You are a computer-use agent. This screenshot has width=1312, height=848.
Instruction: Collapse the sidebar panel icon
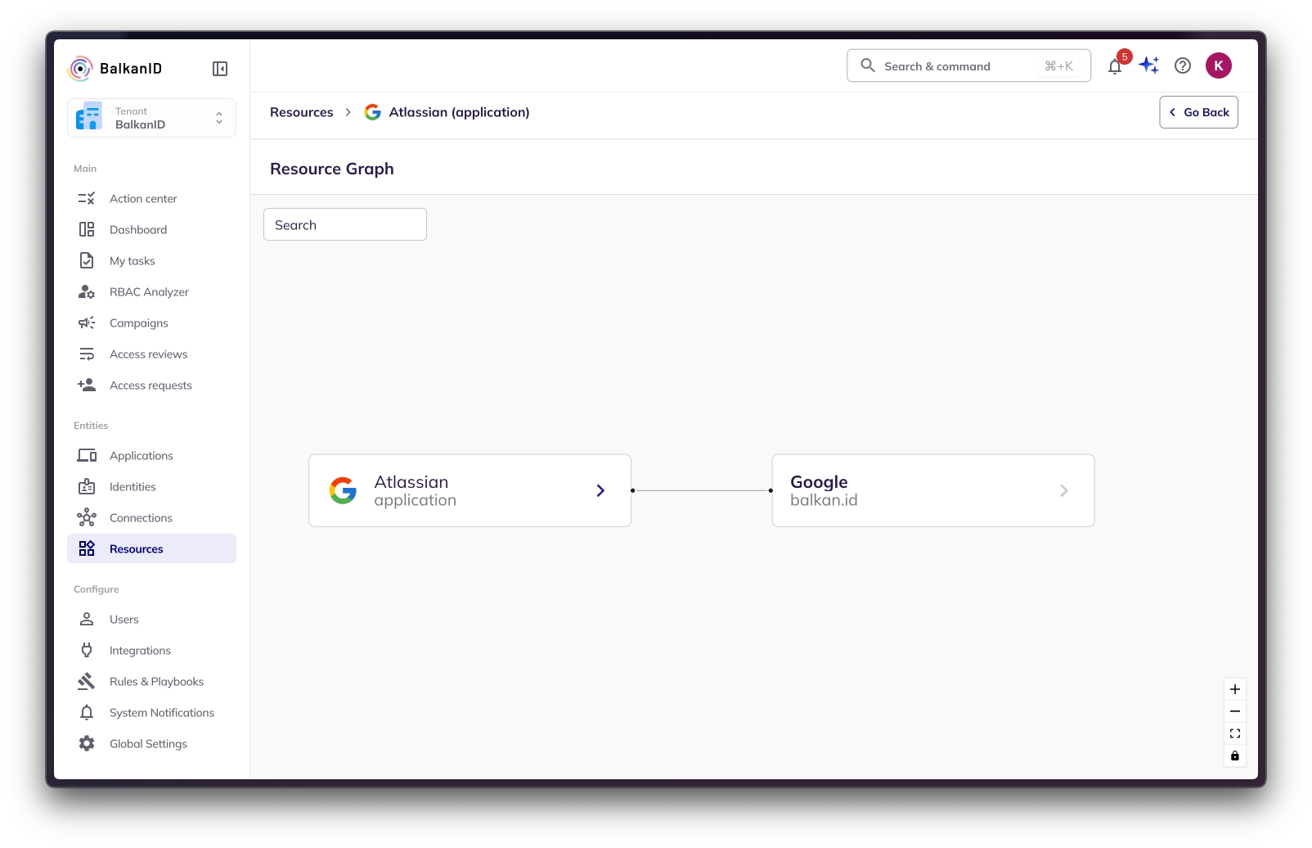click(219, 69)
